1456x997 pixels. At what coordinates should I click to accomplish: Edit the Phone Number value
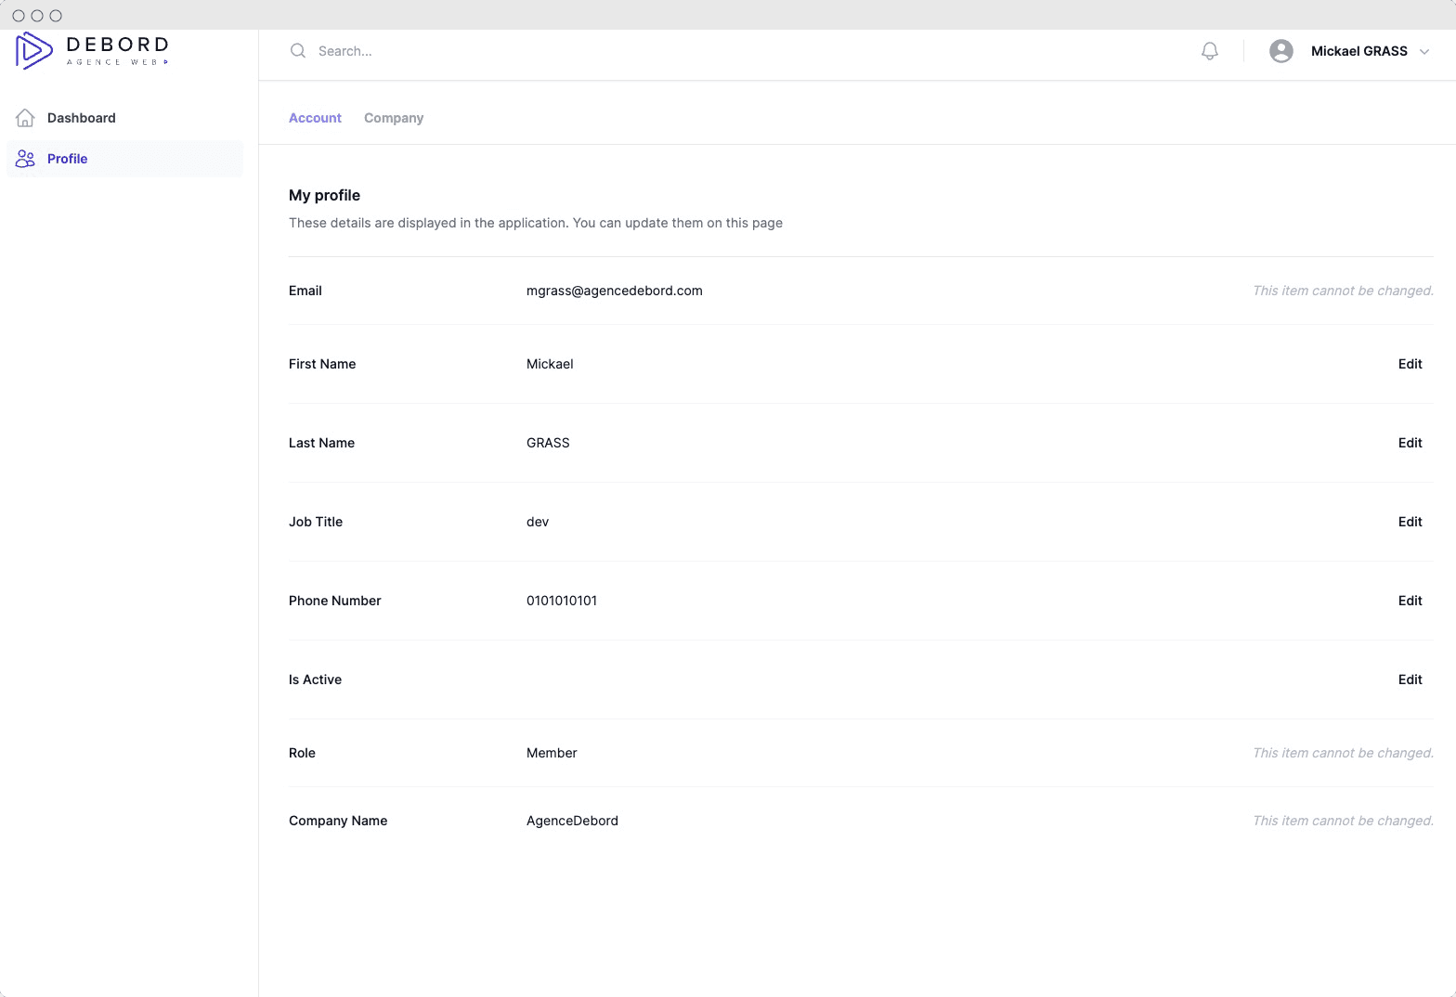pyautogui.click(x=1410, y=601)
